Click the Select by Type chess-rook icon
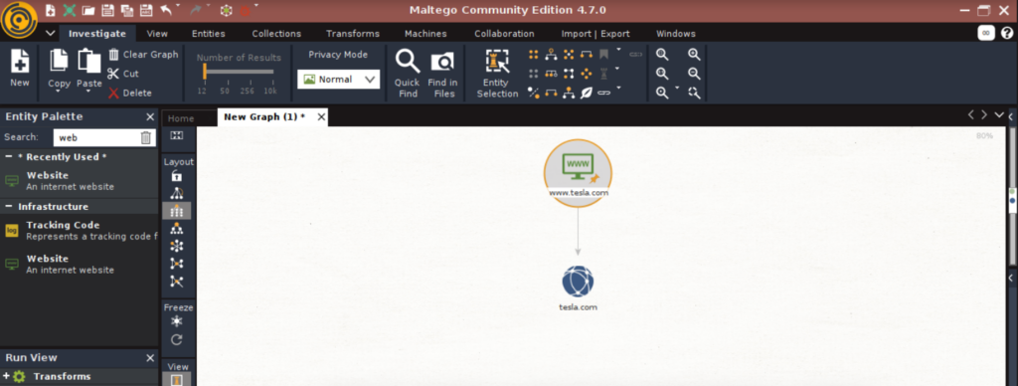 603,74
